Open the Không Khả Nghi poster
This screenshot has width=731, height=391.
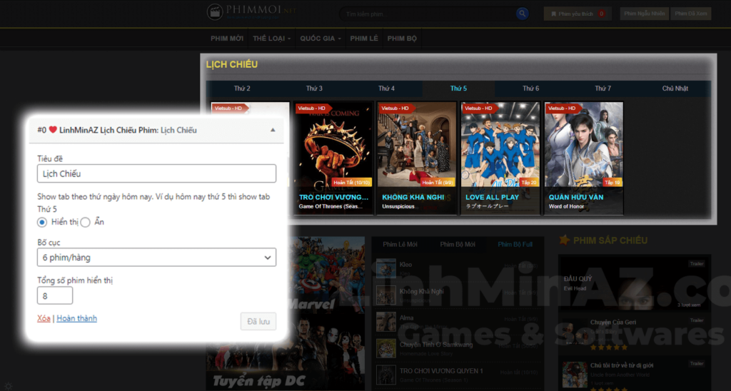tap(417, 158)
